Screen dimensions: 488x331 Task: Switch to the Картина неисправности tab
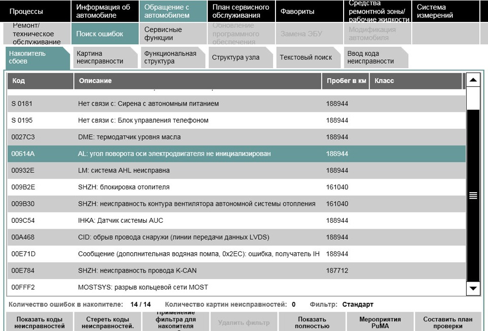pos(105,57)
